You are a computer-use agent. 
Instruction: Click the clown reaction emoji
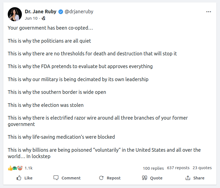[20, 168]
